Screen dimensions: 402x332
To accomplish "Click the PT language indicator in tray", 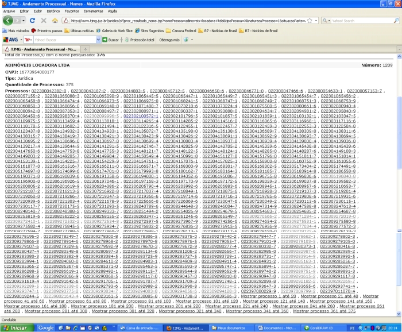I will 352,328.
